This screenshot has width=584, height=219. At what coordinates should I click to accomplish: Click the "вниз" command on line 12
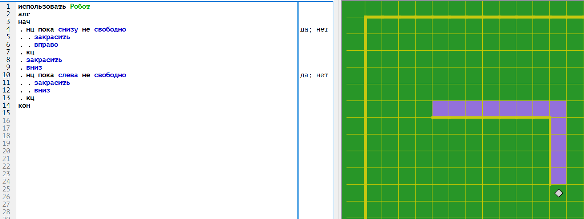[x=42, y=90]
